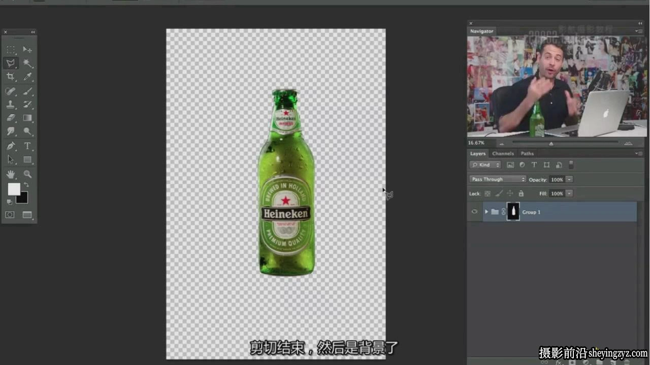The image size is (650, 365).
Task: Filter layers by adjustment layers
Action: point(522,165)
